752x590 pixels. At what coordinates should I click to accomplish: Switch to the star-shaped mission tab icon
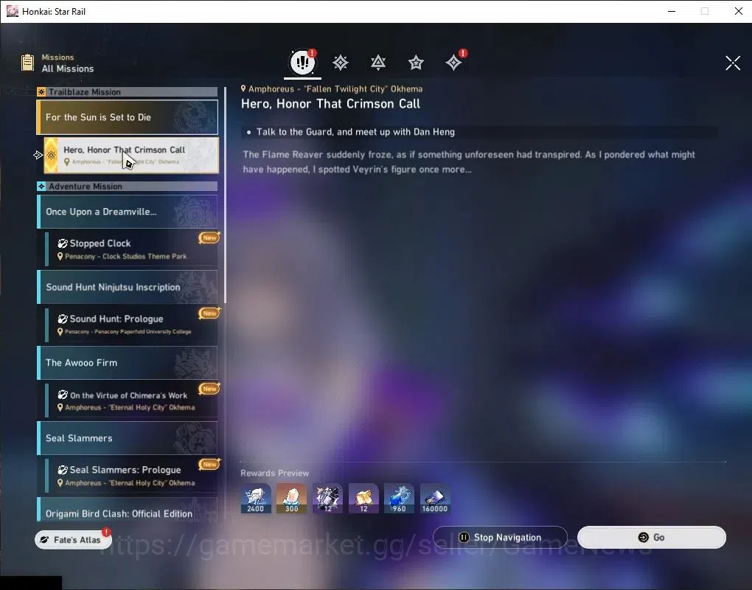(416, 63)
